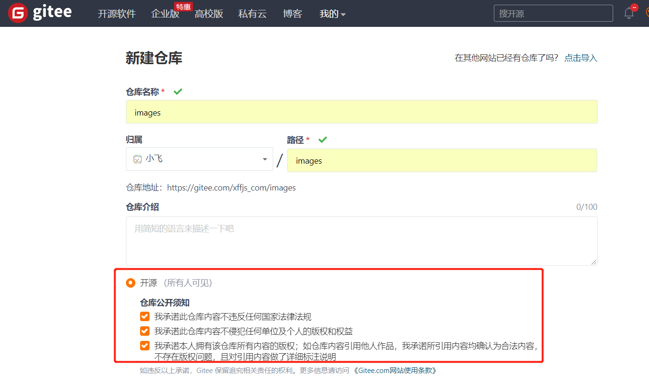Screen dimensions: 649x381
Task: Toggle the 不侵犯版权和权益 checkbox
Action: (145, 331)
